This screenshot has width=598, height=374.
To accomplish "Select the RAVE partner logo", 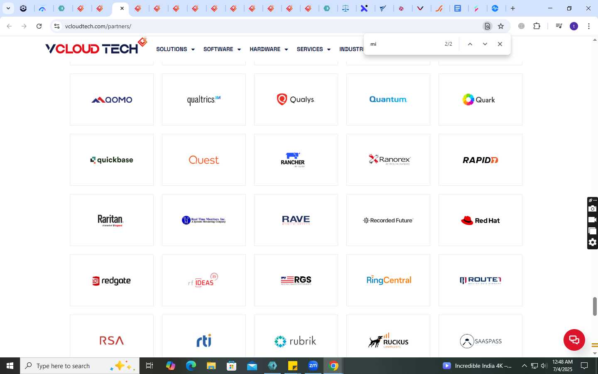I will (x=296, y=220).
